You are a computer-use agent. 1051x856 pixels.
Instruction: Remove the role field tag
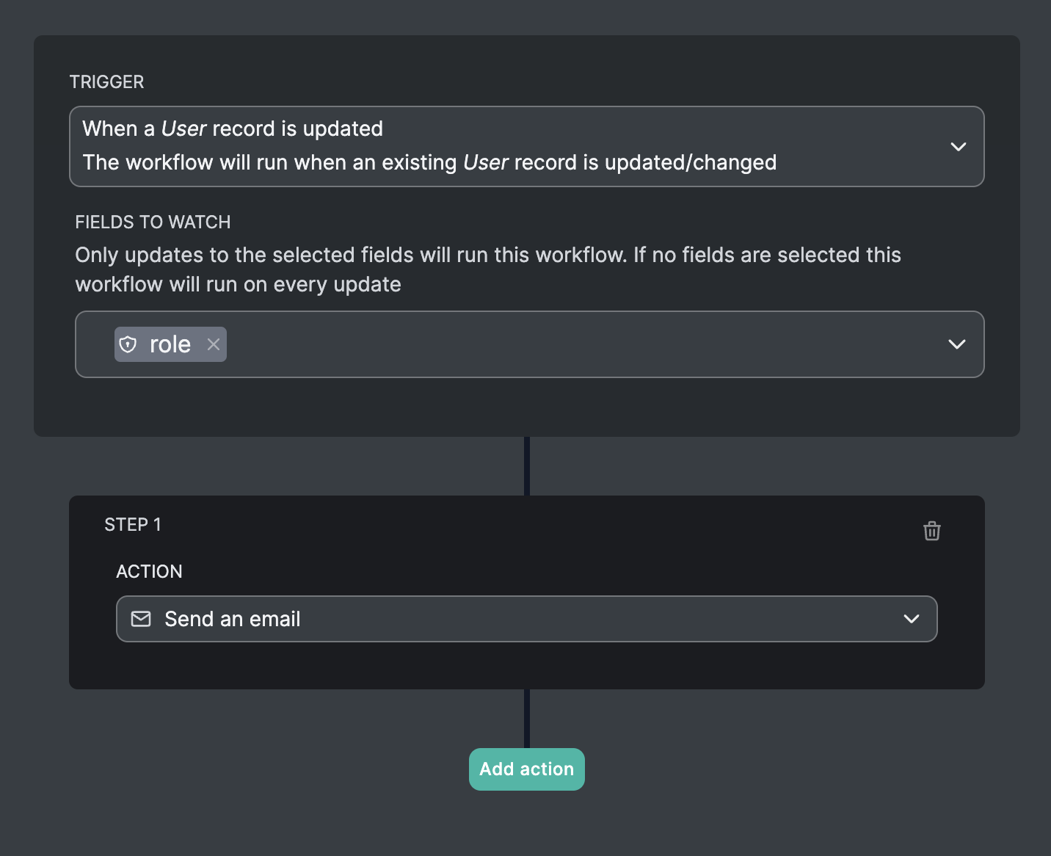pos(214,344)
